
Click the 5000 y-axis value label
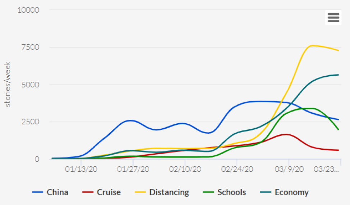click(30, 85)
